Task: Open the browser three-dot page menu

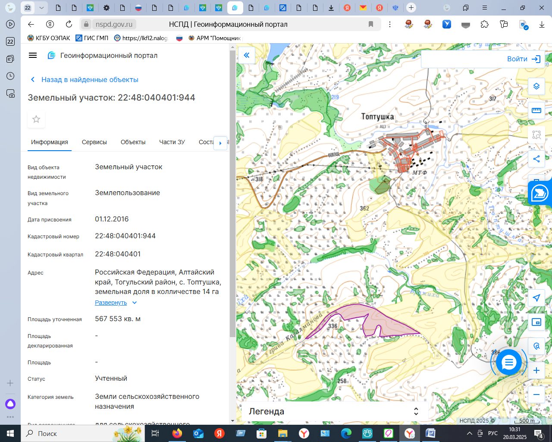Action: click(390, 24)
